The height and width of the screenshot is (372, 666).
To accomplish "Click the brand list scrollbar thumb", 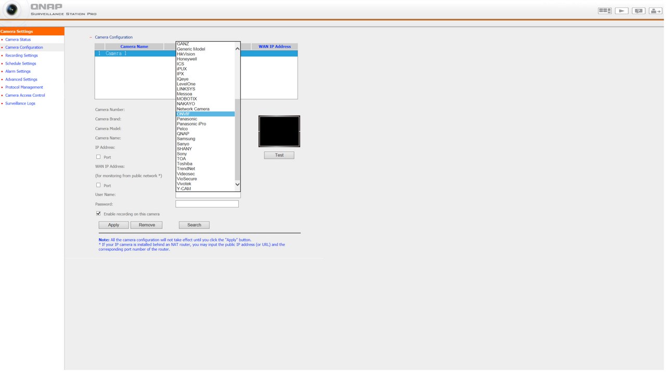I will click(237, 139).
